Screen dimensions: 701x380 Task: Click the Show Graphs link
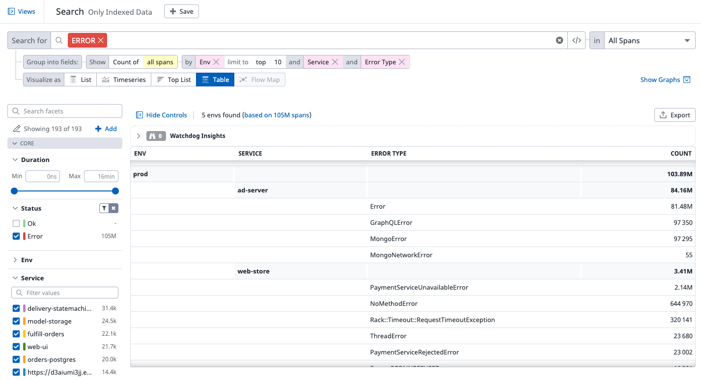point(660,80)
